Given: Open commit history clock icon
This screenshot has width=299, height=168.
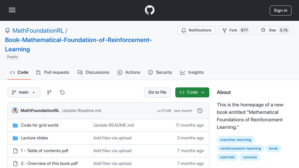Looking at the screenshot, I should [x=200, y=111].
